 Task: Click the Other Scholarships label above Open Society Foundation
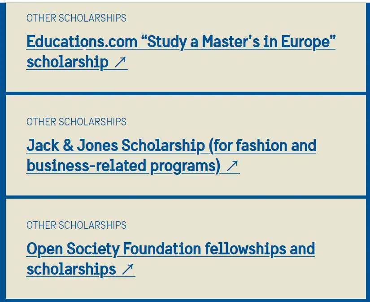point(76,225)
